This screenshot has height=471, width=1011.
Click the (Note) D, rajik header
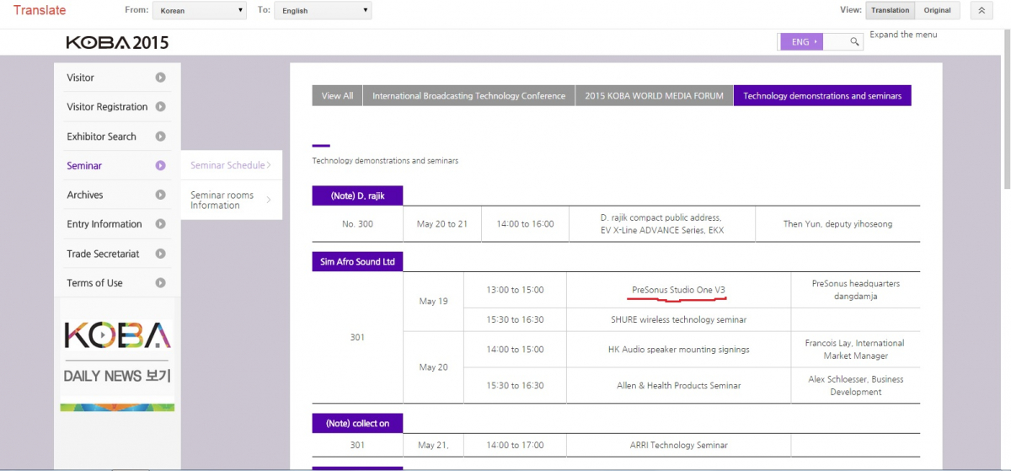357,195
